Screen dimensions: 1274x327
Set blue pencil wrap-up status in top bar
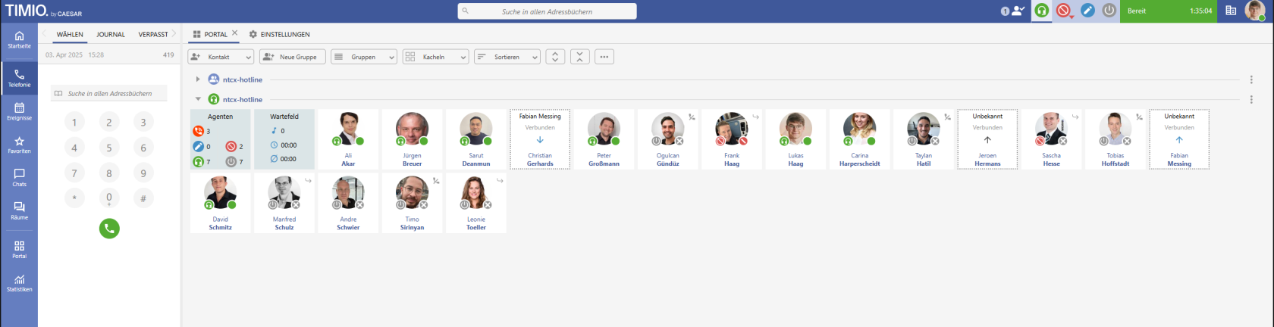point(1087,11)
